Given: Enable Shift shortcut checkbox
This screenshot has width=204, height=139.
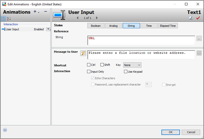Looking at the screenshot, I should [x=102, y=65].
